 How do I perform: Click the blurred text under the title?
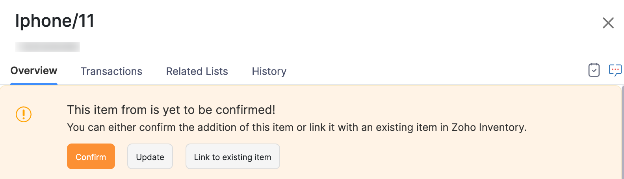[x=47, y=47]
